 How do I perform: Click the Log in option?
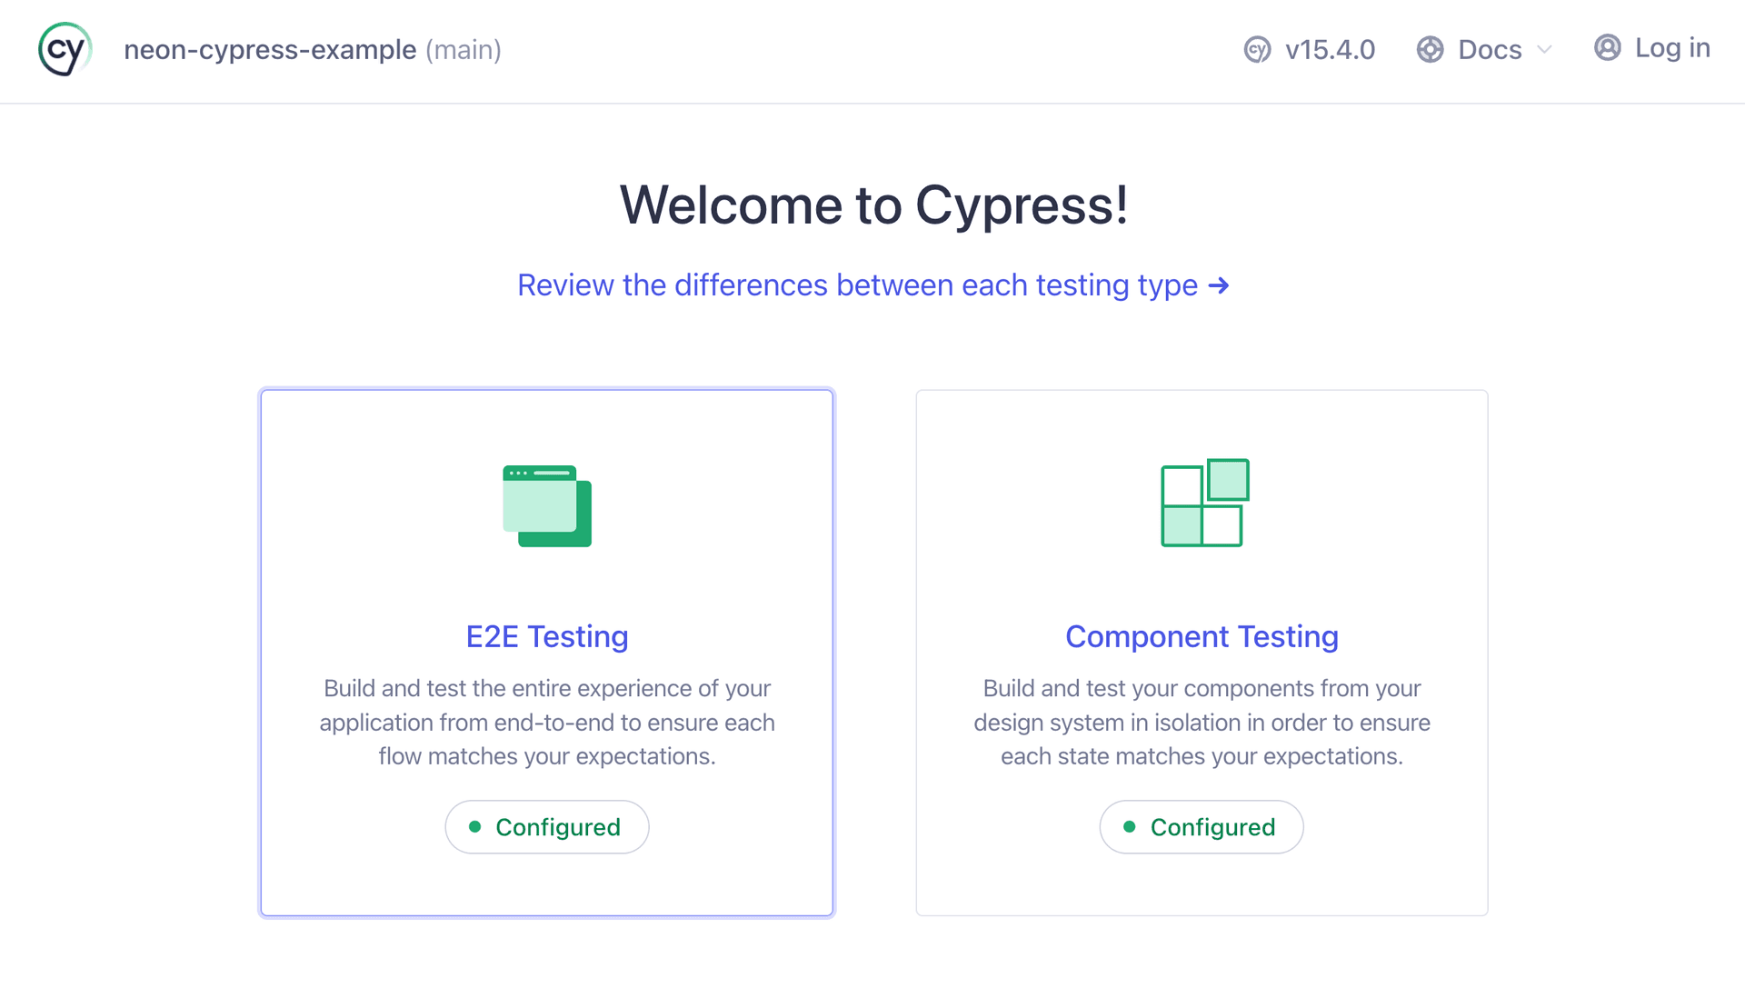(x=1672, y=48)
